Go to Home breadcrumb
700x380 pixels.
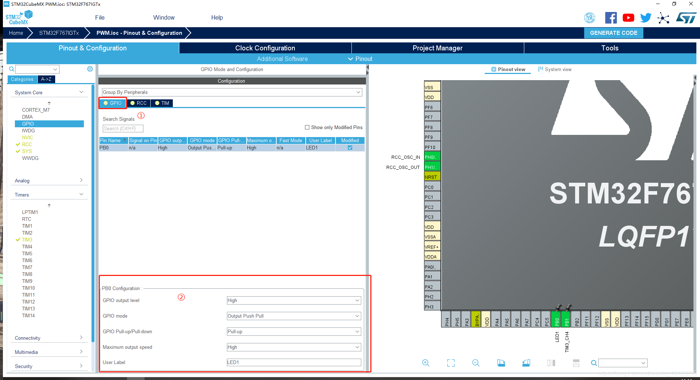coord(16,33)
